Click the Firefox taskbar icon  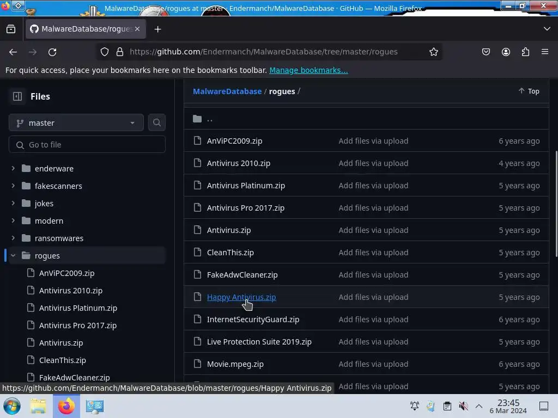click(x=66, y=406)
